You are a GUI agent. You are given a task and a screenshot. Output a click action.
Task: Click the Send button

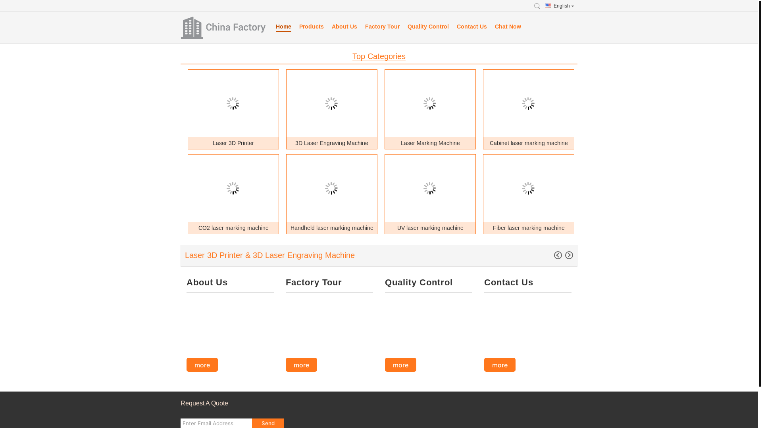pos(268,423)
